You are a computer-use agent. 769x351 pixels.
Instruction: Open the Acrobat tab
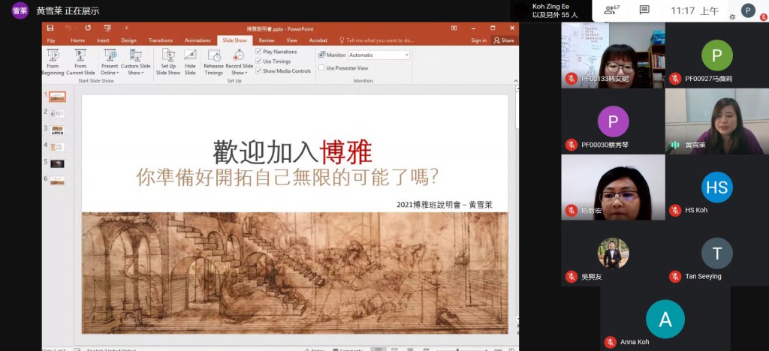[318, 40]
